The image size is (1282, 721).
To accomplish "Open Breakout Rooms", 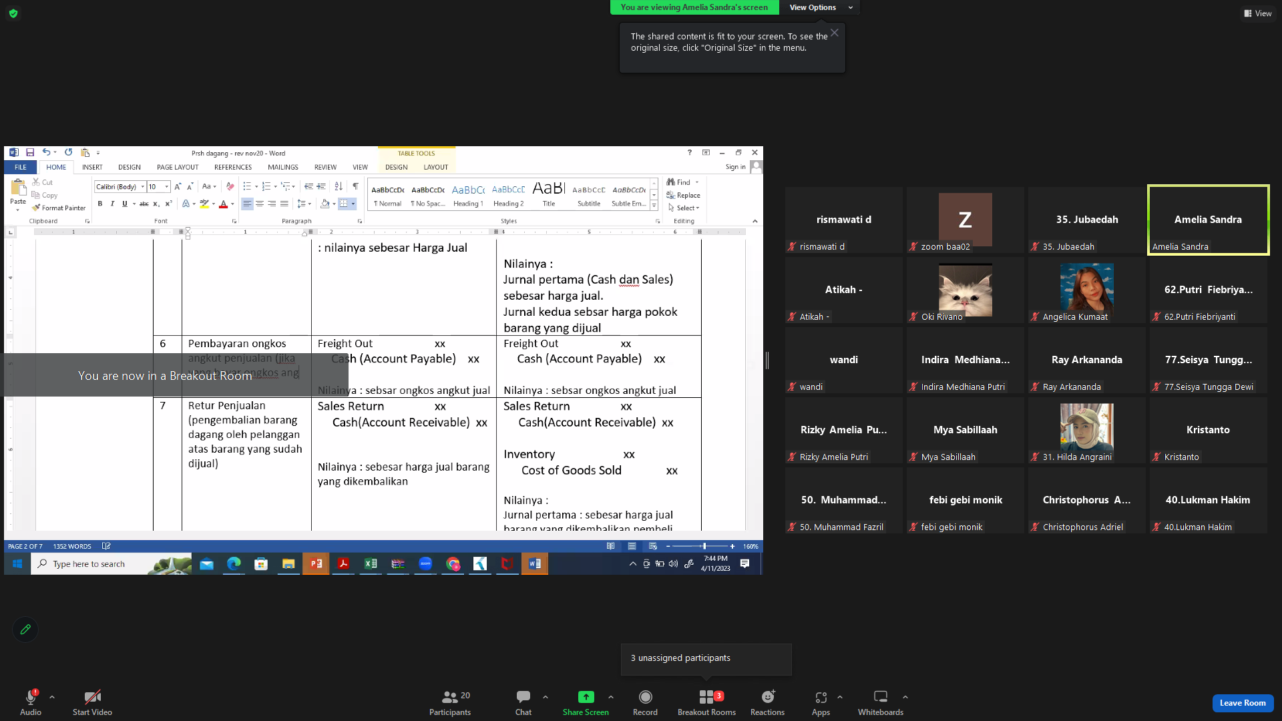I will [x=706, y=702].
